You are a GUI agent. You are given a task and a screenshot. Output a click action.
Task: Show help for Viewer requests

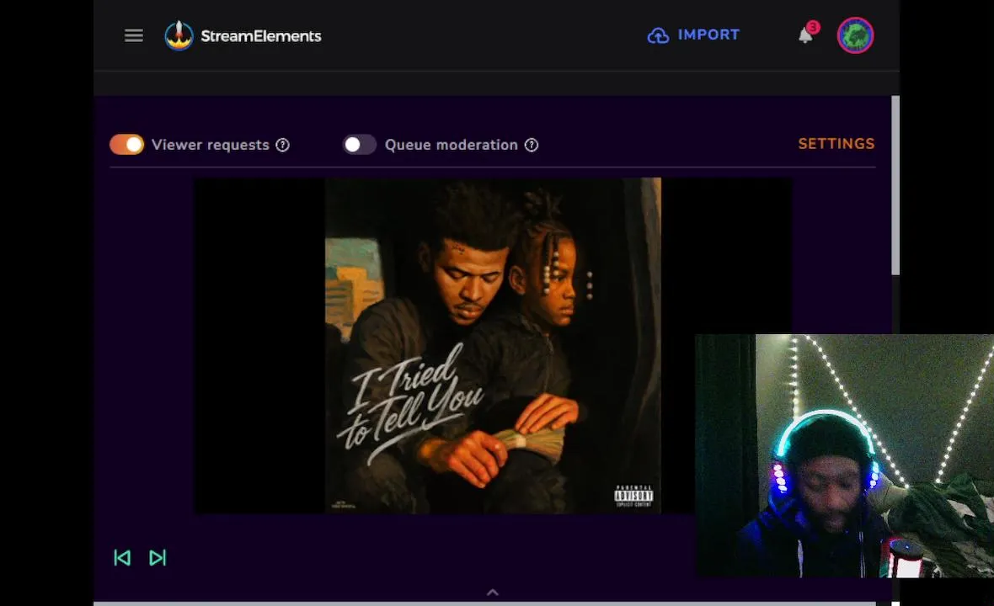pyautogui.click(x=283, y=145)
